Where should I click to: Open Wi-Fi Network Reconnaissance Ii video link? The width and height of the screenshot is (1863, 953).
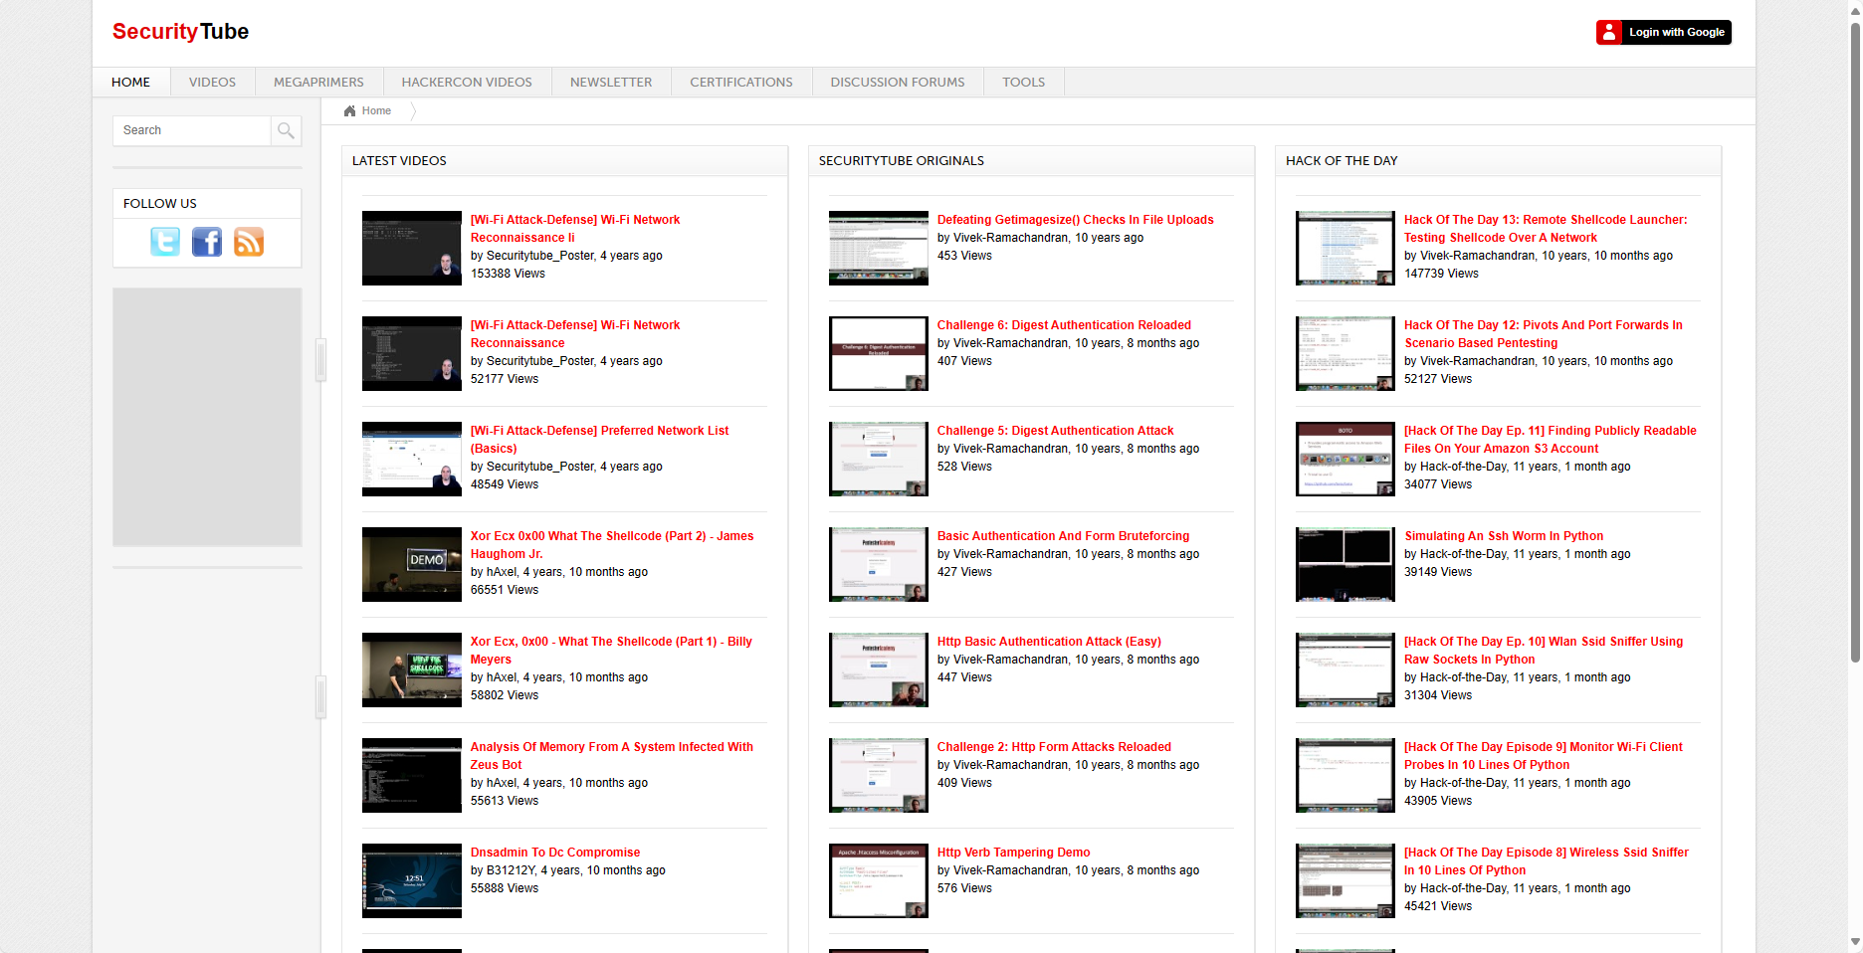click(x=575, y=229)
